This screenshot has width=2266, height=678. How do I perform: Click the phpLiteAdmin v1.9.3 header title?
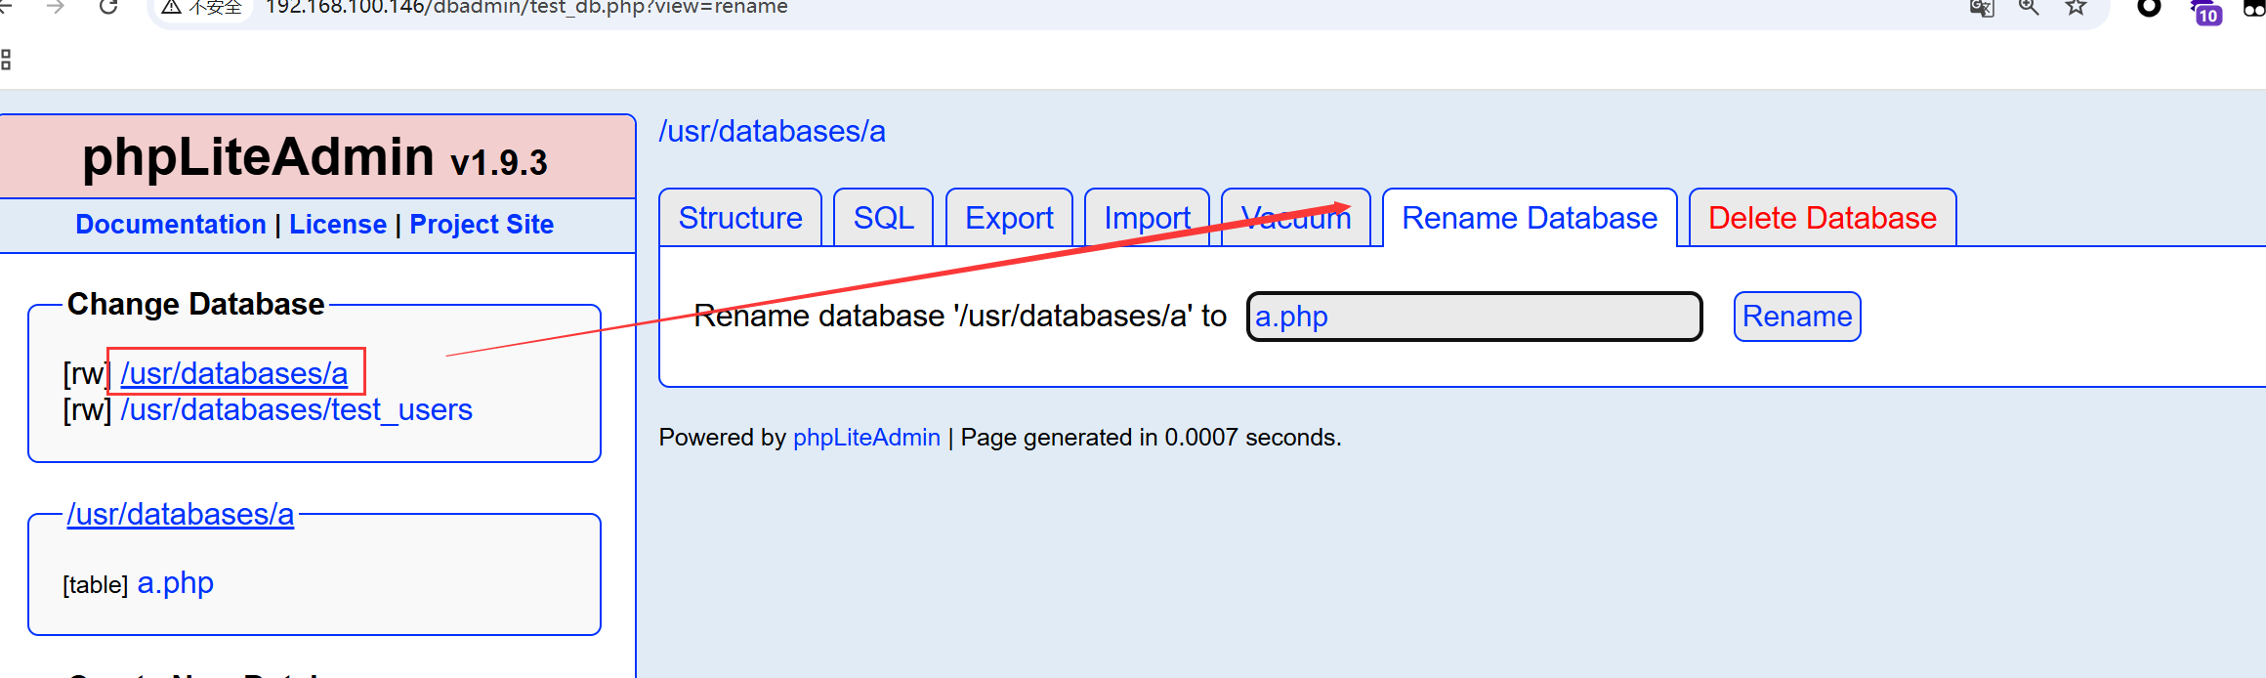315,157
